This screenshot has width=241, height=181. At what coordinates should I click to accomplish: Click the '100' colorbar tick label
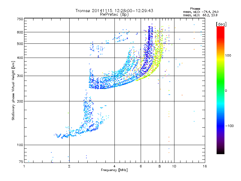[228, 56]
